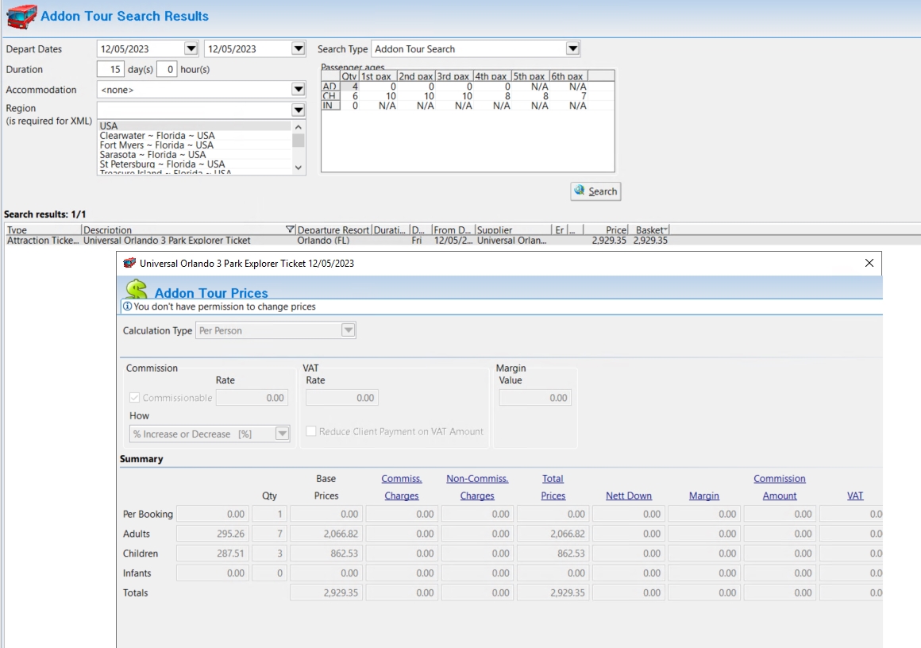Viewport: 921px width, 648px height.
Task: Enable Reduce Client Payment on VAT Amount
Action: 311,431
